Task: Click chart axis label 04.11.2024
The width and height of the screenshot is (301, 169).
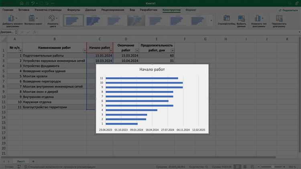Action: (183, 130)
